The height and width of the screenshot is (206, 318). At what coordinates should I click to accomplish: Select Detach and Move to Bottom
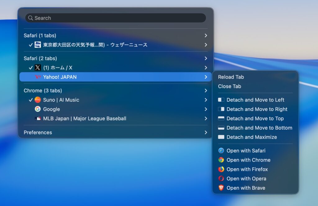click(259, 128)
